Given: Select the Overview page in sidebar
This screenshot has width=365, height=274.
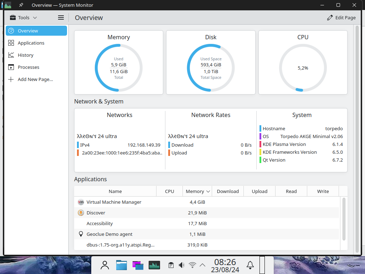Looking at the screenshot, I should click(36, 31).
